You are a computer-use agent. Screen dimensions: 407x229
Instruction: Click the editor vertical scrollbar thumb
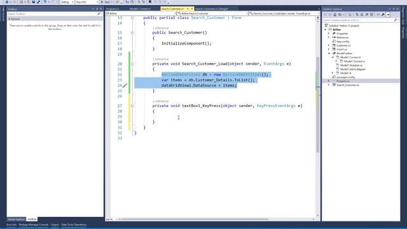[318, 104]
